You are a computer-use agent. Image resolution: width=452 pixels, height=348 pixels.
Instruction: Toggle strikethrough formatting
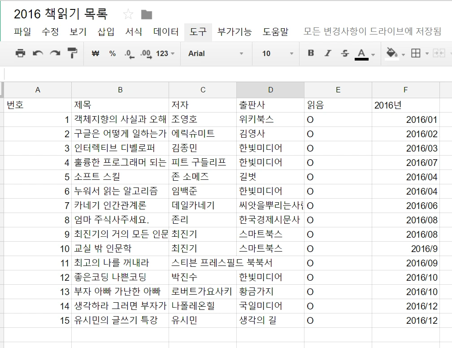pyautogui.click(x=344, y=53)
